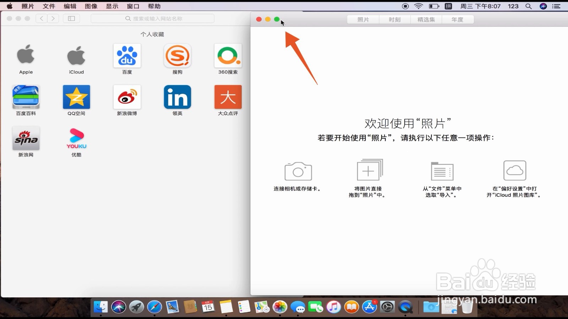Click the Siri icon in menu bar
Image resolution: width=568 pixels, height=319 pixels.
coord(543,6)
